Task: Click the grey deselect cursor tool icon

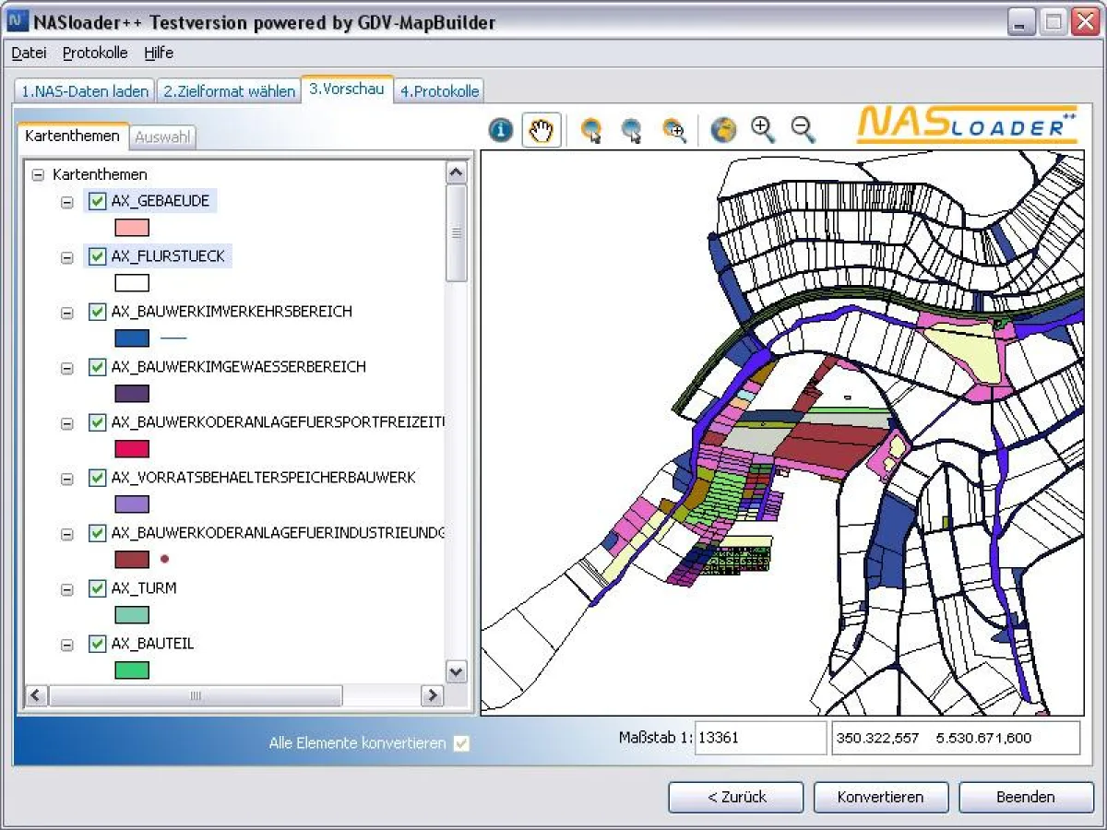Action: pos(632,131)
